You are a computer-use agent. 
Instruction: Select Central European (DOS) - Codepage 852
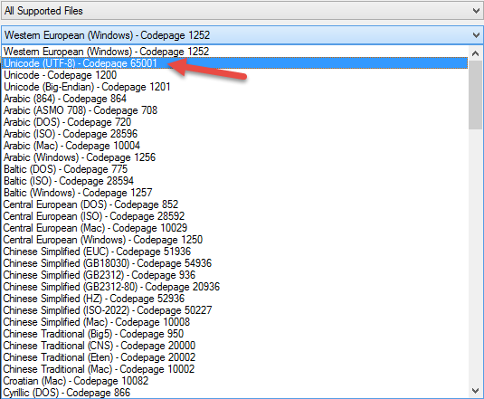coord(235,204)
